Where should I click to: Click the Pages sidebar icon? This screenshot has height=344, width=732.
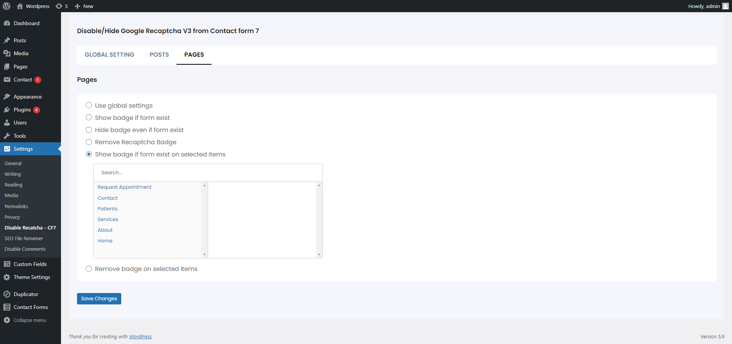pyautogui.click(x=7, y=67)
